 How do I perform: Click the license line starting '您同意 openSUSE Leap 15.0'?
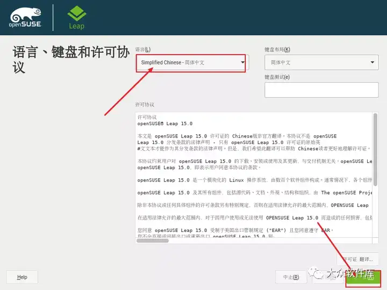point(235,230)
